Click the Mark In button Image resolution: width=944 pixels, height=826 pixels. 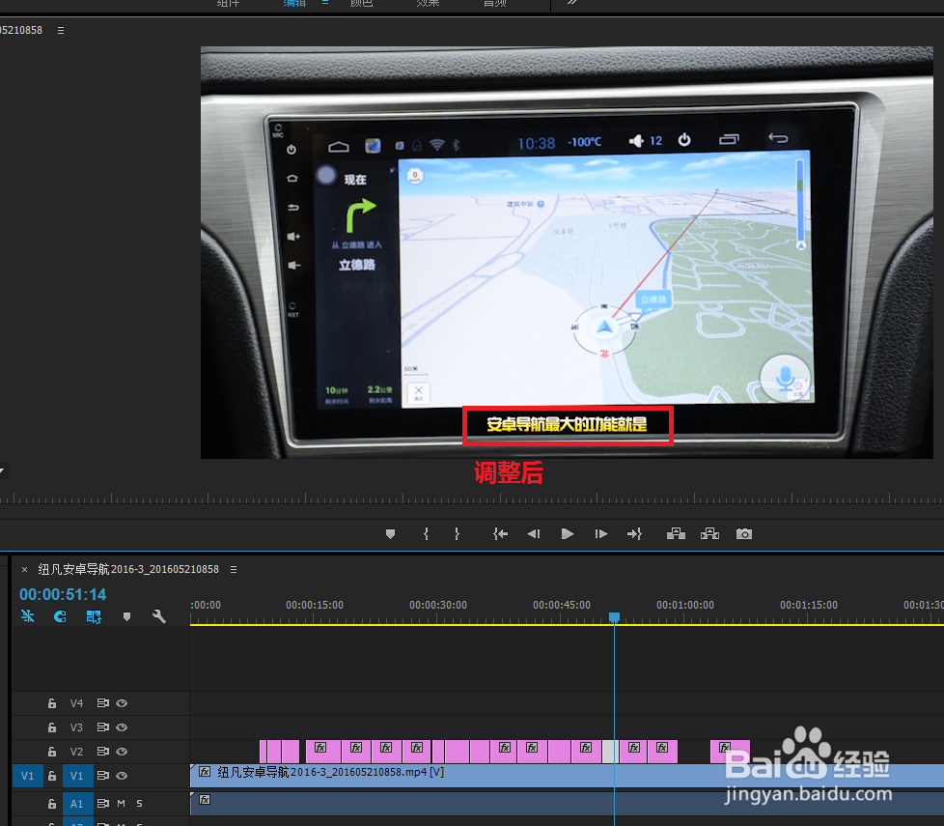click(427, 534)
